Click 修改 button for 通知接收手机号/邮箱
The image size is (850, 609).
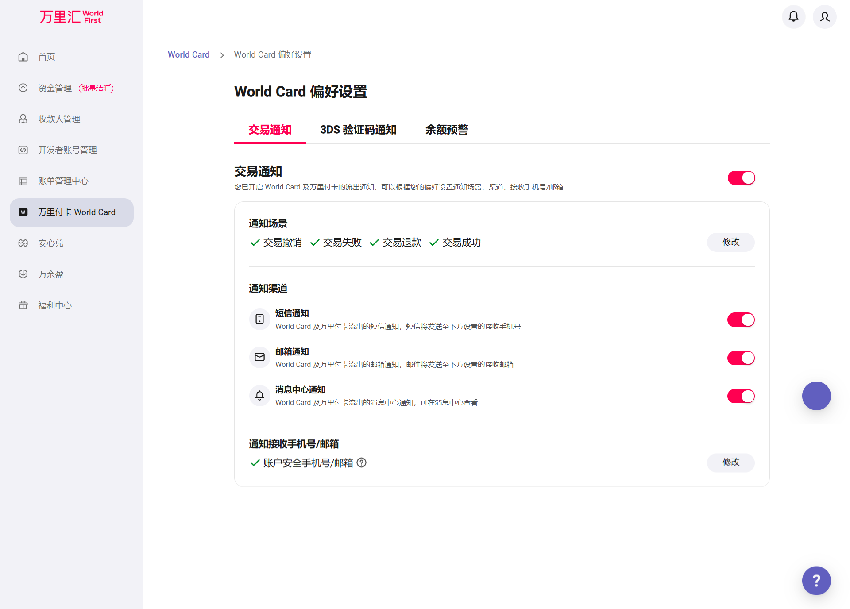[730, 463]
